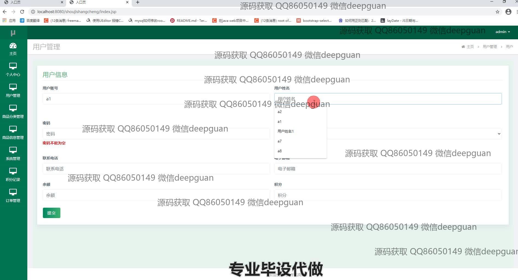This screenshot has height=280, width=518.
Task: Open 个人中心 monitor icon in sidebar
Action: coord(13,66)
